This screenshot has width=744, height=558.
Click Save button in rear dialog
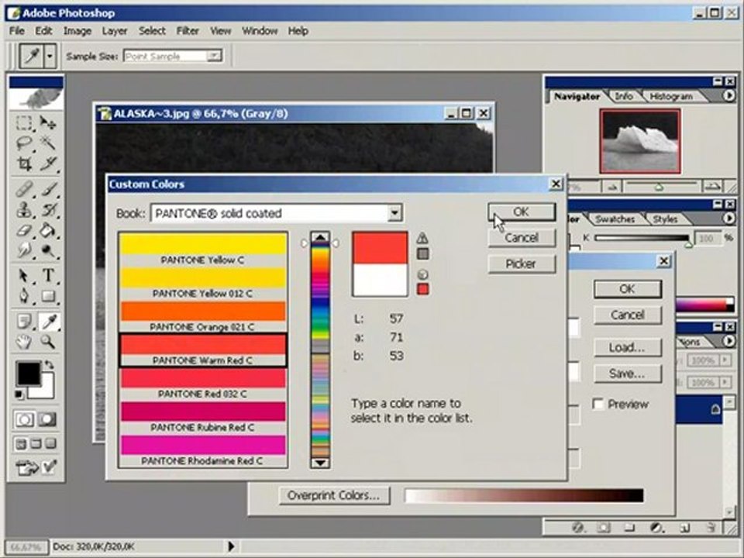pos(627,374)
